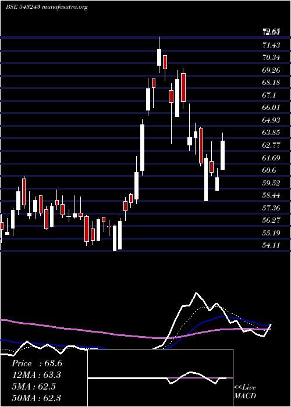Click the 60.6 price axis label
The width and height of the screenshot is (291, 407).
pos(269,170)
